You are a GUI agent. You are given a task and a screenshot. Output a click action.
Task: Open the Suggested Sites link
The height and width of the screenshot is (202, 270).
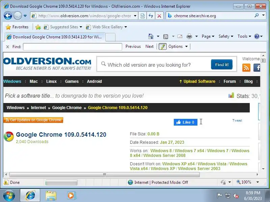click(x=62, y=27)
